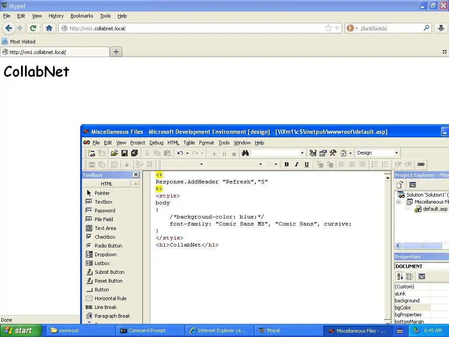Open Table menu in Development Environment
The height and width of the screenshot is (337, 449).
pos(189,143)
